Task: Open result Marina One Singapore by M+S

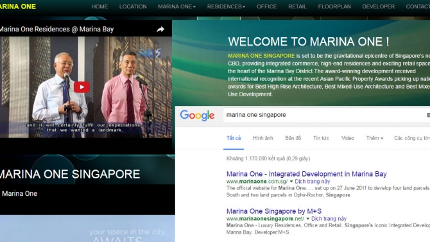Action: 273,211
